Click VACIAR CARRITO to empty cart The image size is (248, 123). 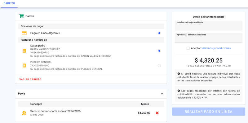[30, 79]
